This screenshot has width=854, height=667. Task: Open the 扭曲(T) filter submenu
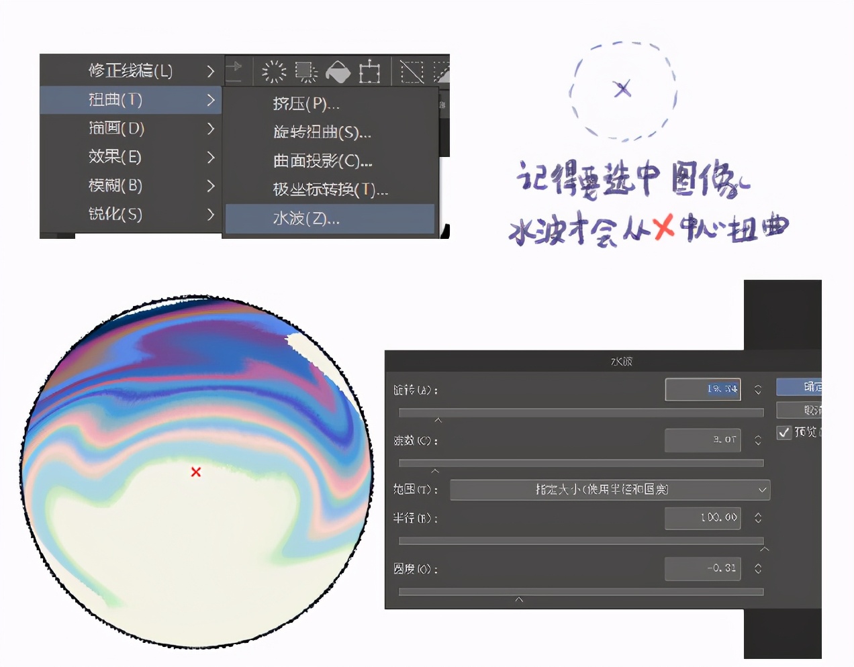[131, 100]
